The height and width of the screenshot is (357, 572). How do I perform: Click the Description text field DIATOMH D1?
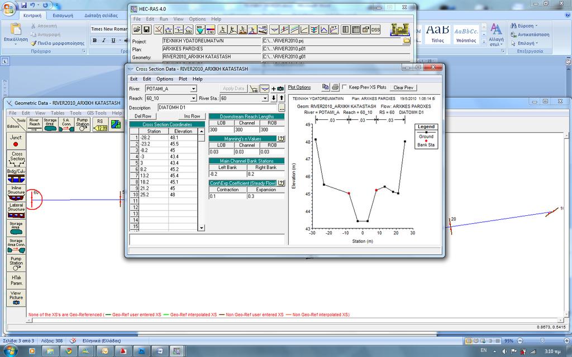click(218, 108)
